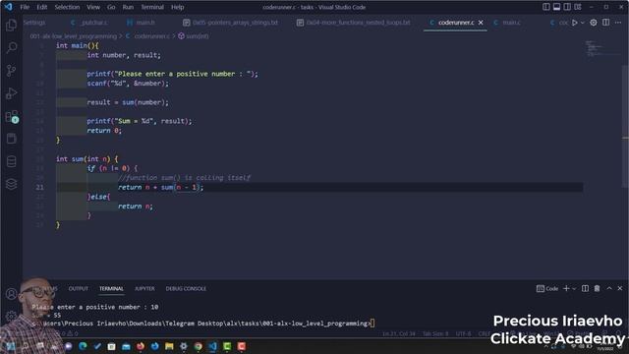Switch to the 0x05 pointers arrays strings tab

230,23
